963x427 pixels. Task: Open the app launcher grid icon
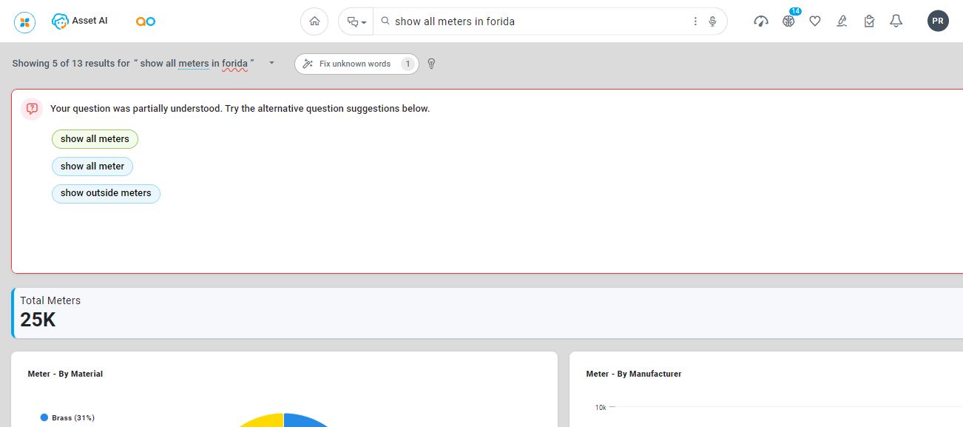25,22
